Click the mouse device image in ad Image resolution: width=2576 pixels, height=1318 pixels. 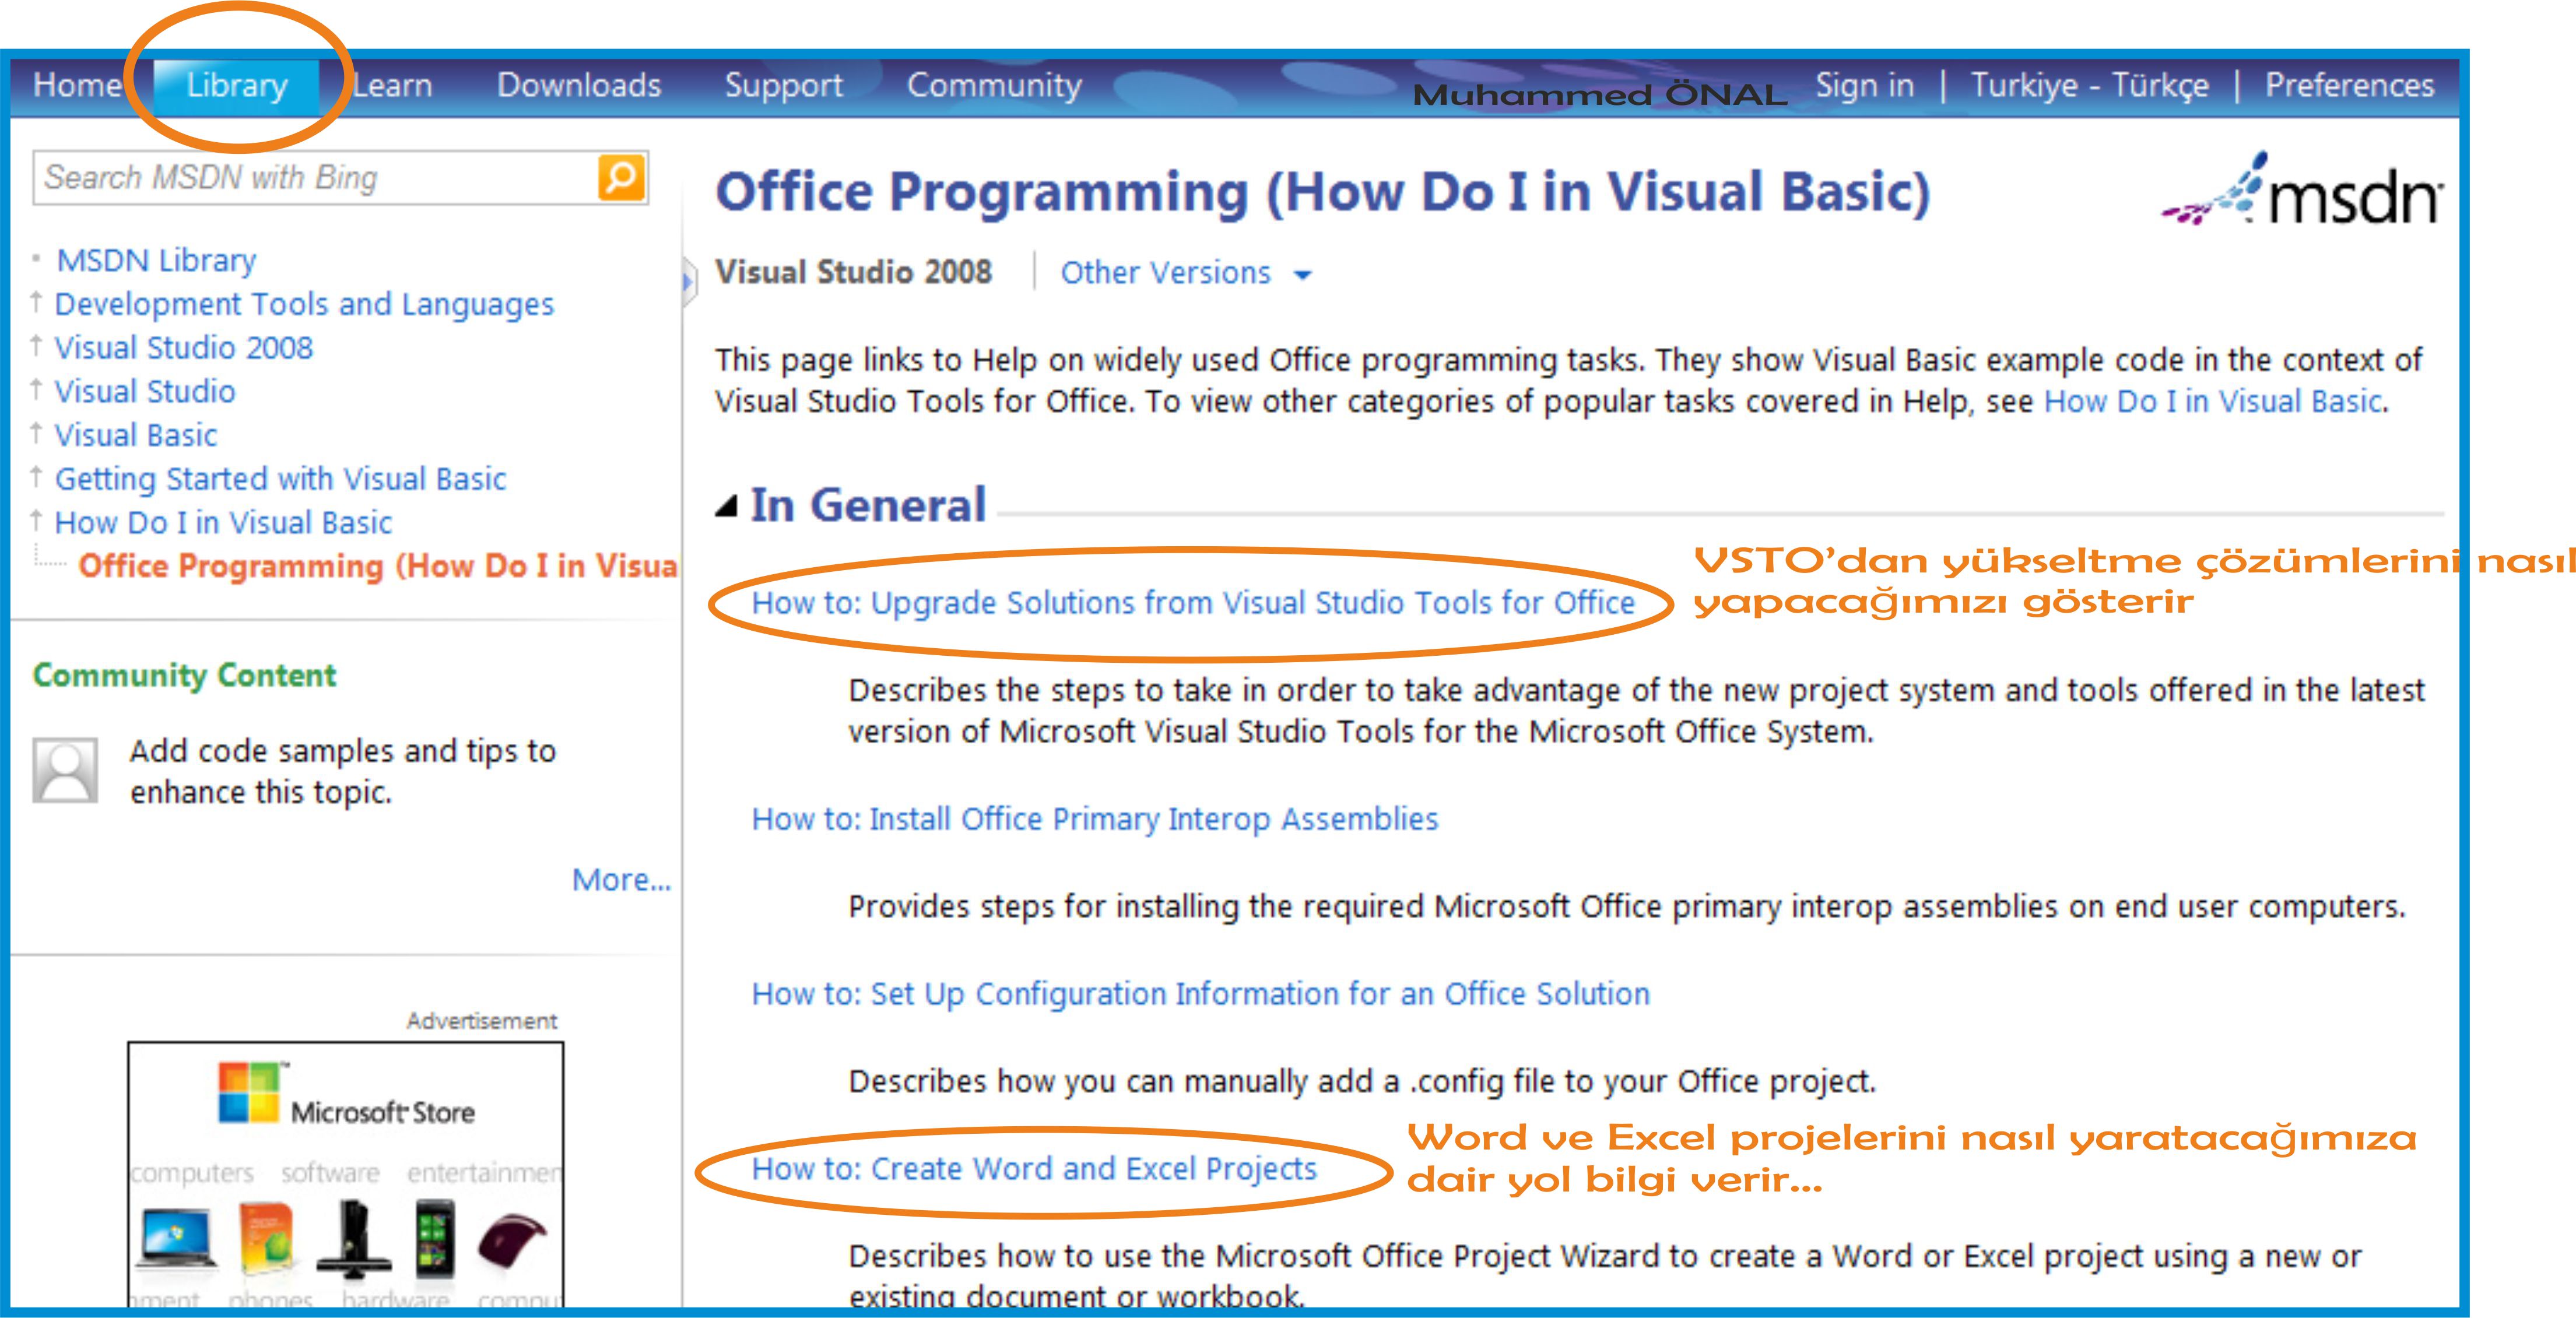pyautogui.click(x=512, y=1240)
